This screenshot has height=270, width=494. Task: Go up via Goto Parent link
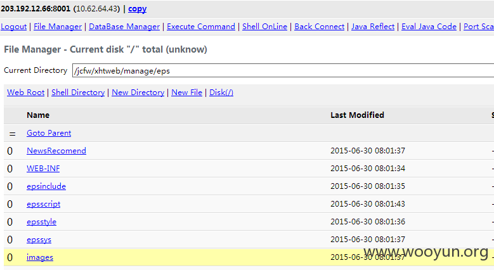pos(49,133)
